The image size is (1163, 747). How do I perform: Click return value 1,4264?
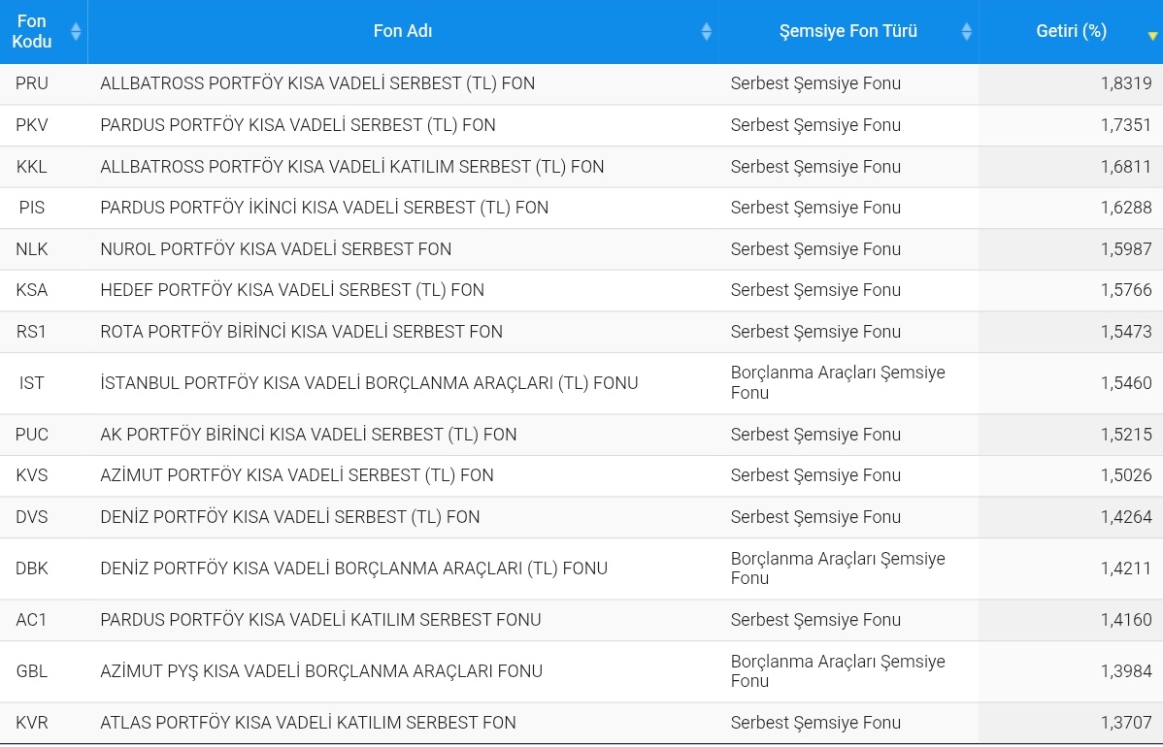1126,516
